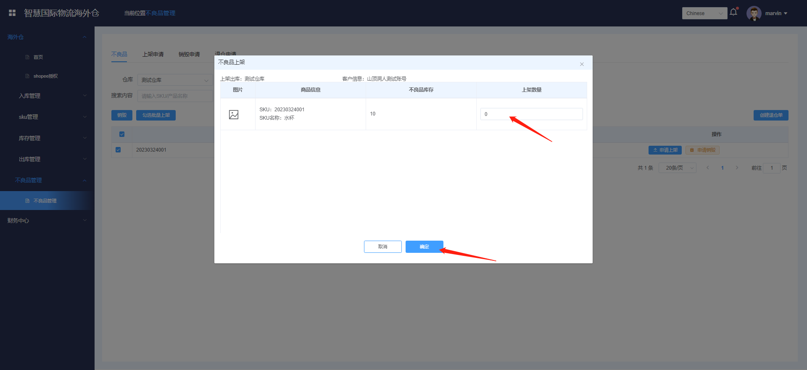Switch to the 上架申请 tab
The image size is (807, 370).
pos(153,54)
